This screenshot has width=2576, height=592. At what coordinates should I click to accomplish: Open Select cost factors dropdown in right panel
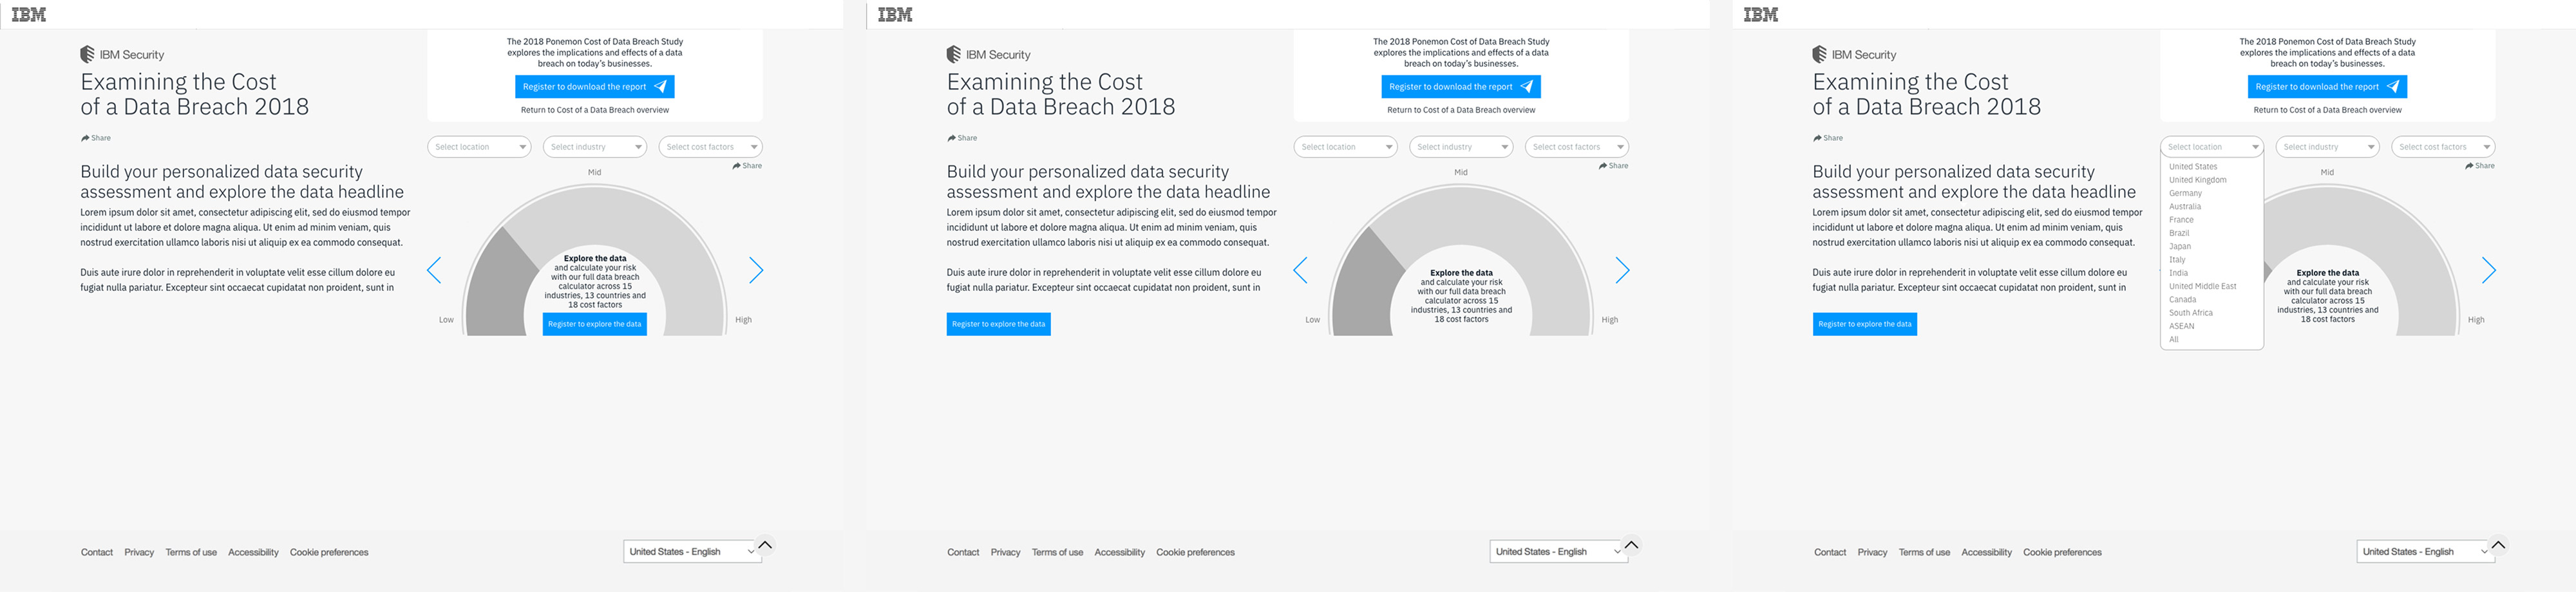pyautogui.click(x=2443, y=147)
